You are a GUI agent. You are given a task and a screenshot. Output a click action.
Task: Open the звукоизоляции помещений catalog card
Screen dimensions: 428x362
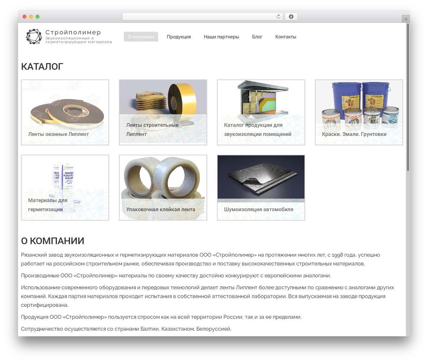coord(261,112)
